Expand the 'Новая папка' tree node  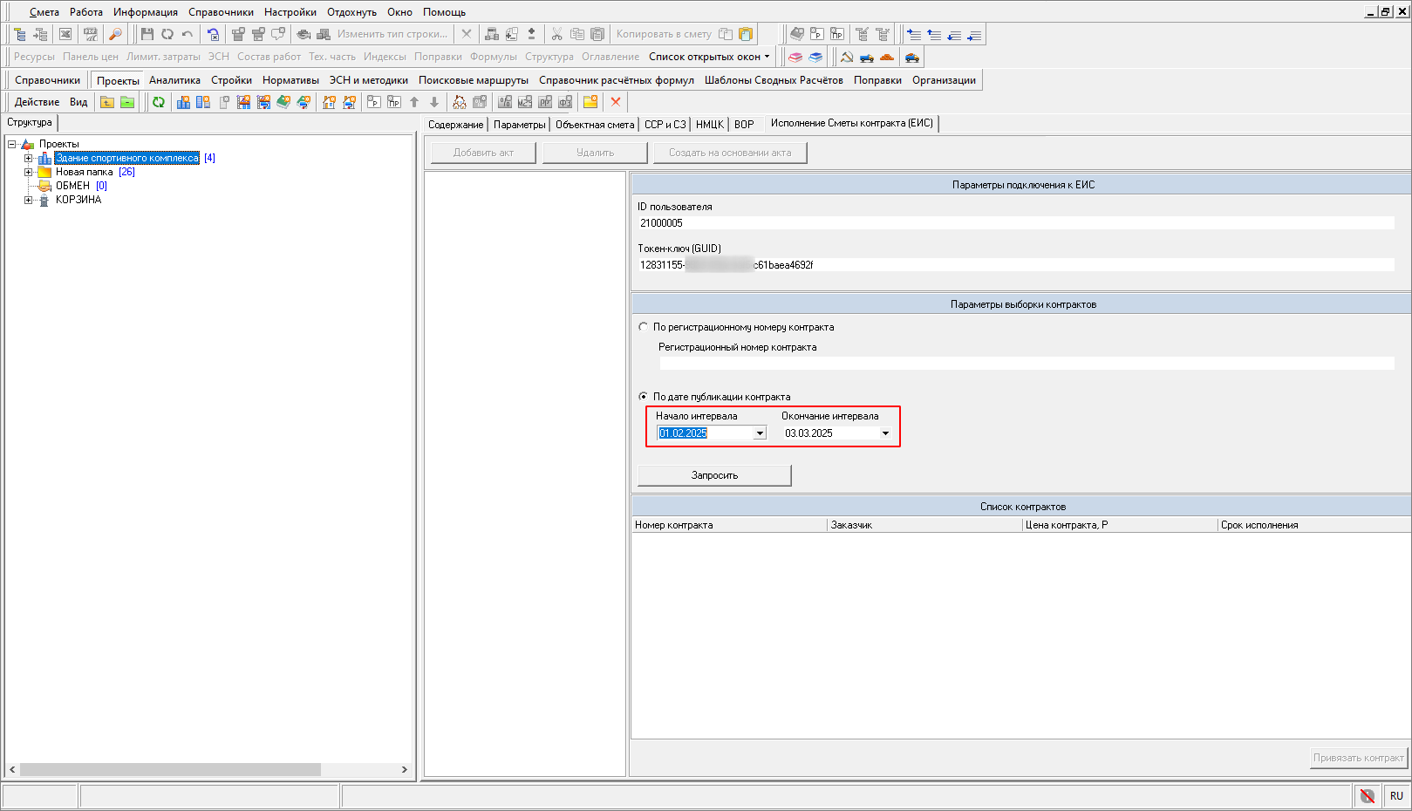(x=28, y=172)
